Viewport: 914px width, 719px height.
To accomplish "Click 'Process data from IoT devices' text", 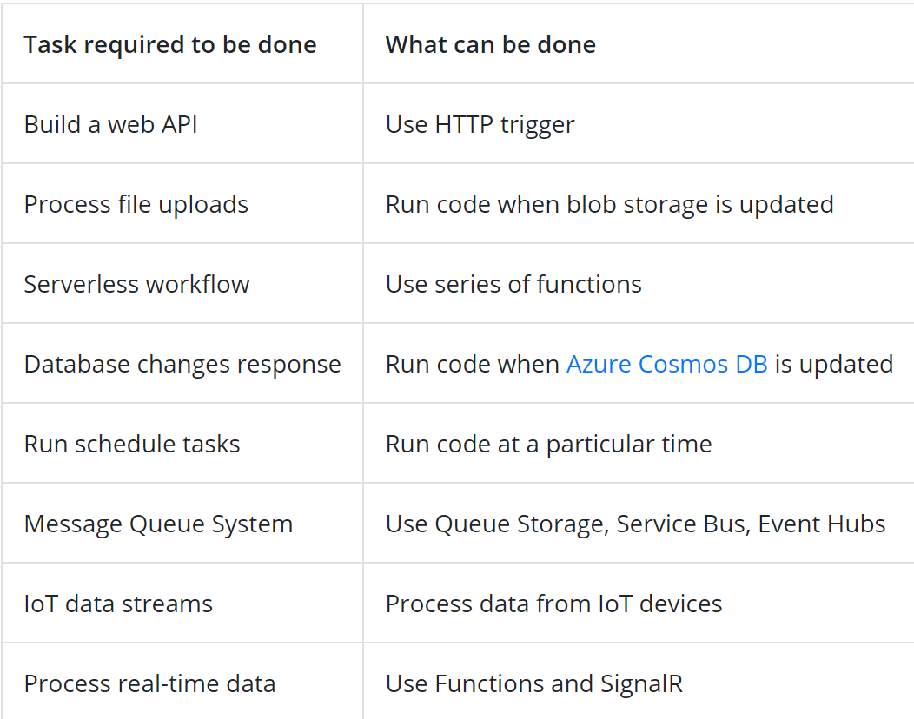I will 553,604.
